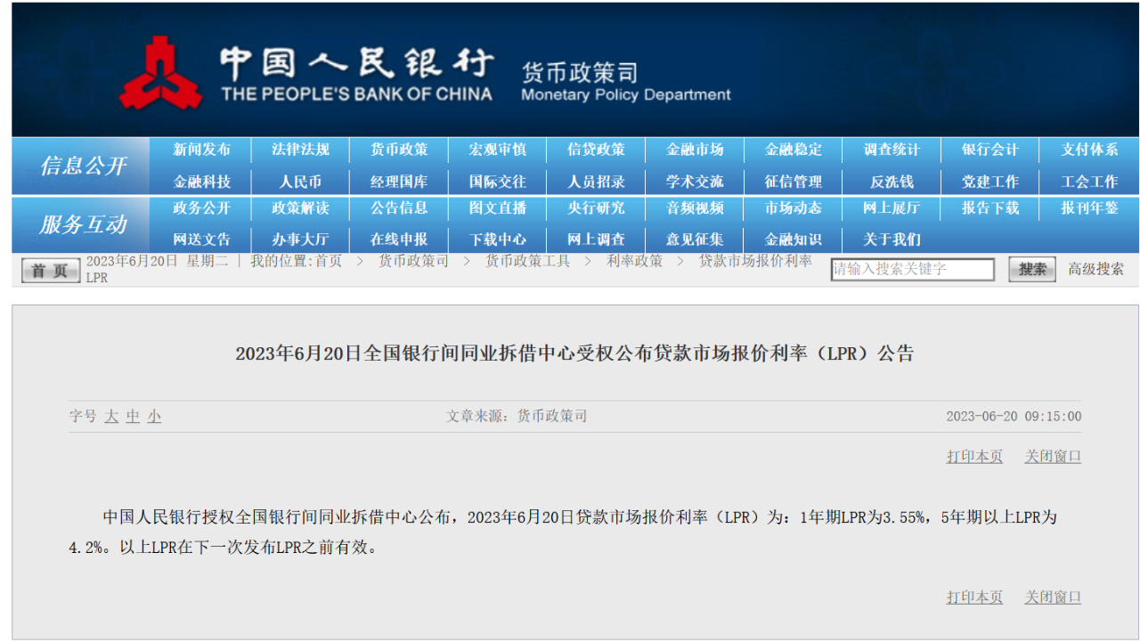Click the LPR announcement title heading

click(574, 354)
